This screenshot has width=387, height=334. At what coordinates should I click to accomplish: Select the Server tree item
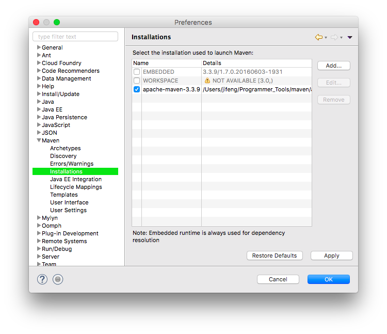51,257
